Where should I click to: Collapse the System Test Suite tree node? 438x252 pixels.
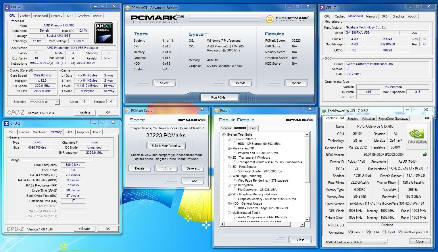point(224,134)
